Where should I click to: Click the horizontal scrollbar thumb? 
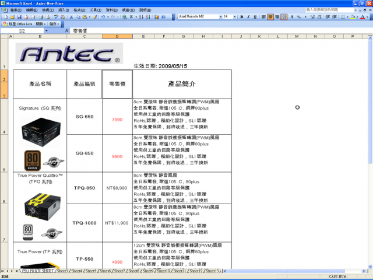tap(286, 271)
